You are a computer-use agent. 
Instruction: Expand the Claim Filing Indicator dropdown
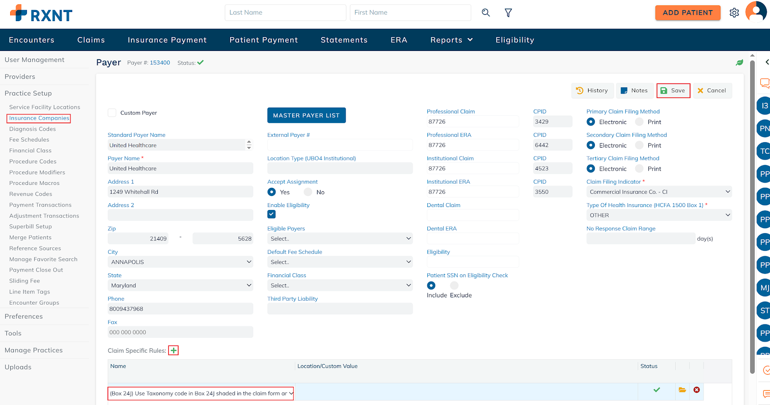(x=658, y=192)
